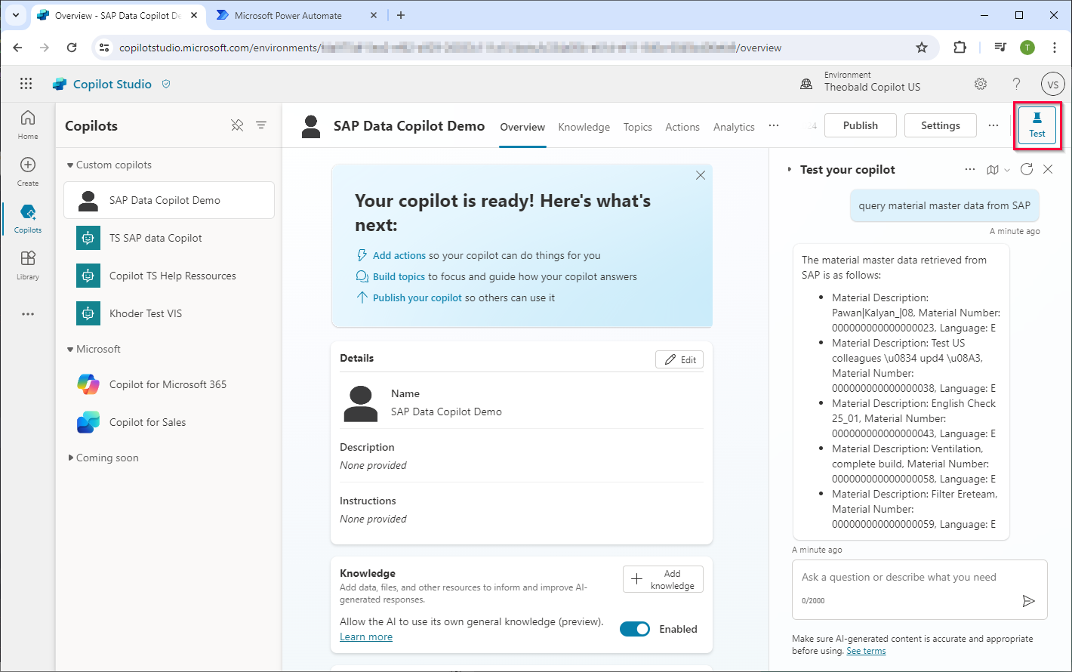Open Copilots in the left sidebar

(28, 218)
